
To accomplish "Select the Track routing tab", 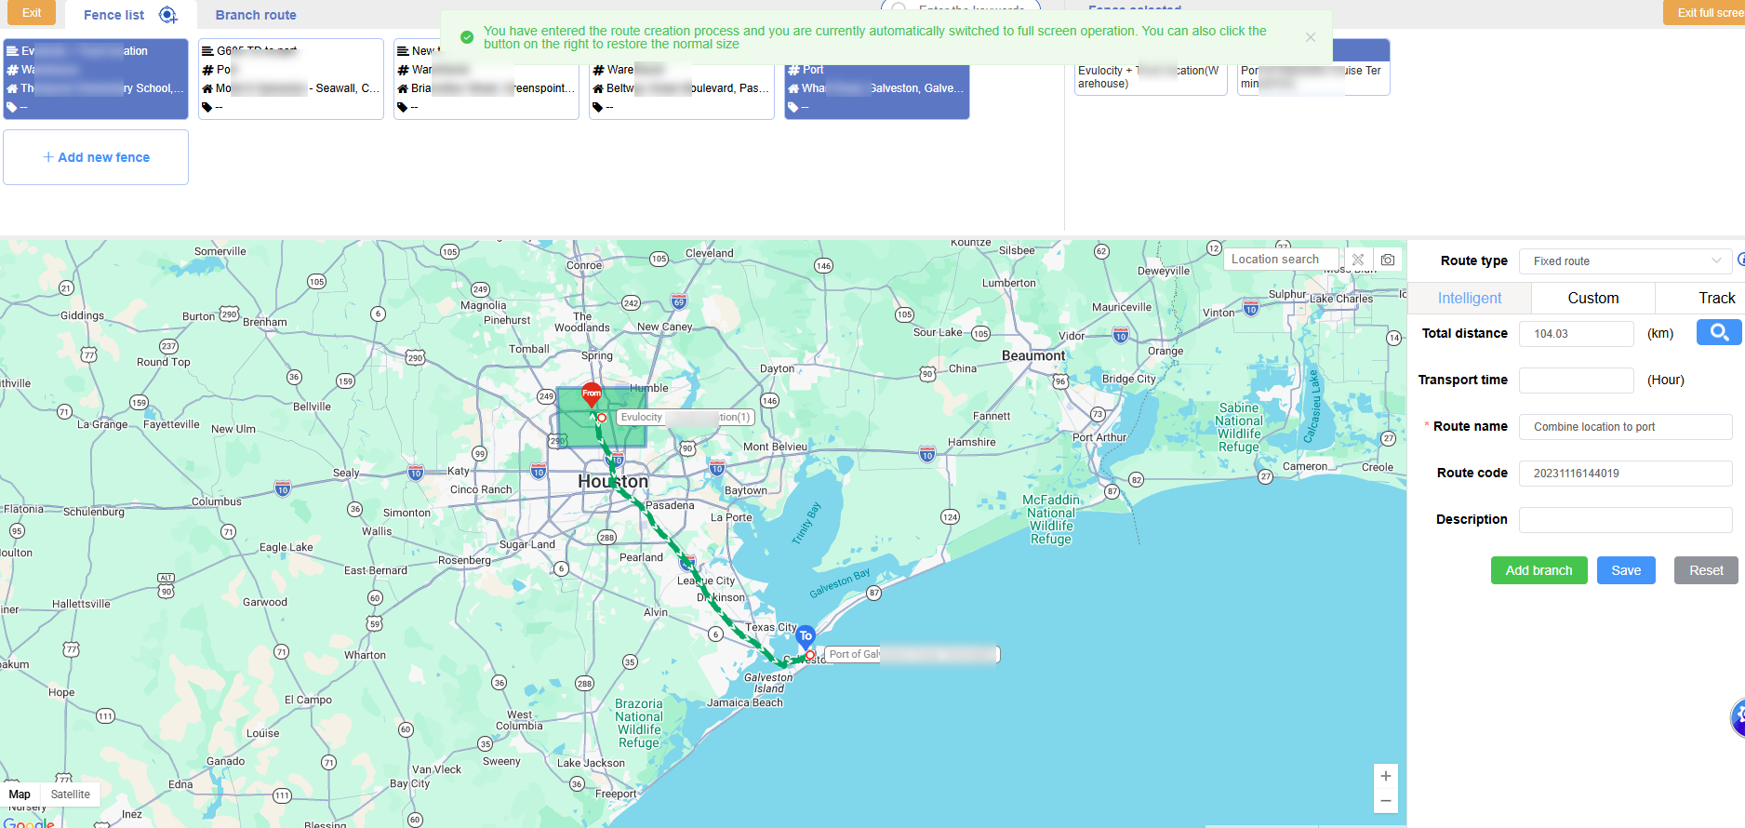I will [1715, 298].
